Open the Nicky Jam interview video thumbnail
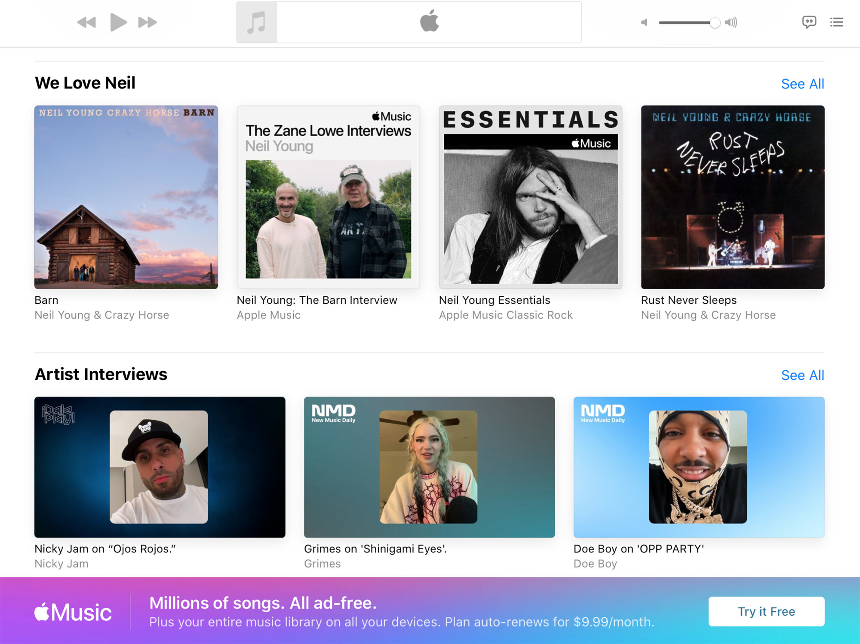This screenshot has height=644, width=860. point(160,467)
